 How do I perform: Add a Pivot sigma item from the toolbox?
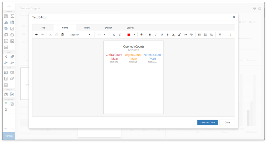pos(12,16)
